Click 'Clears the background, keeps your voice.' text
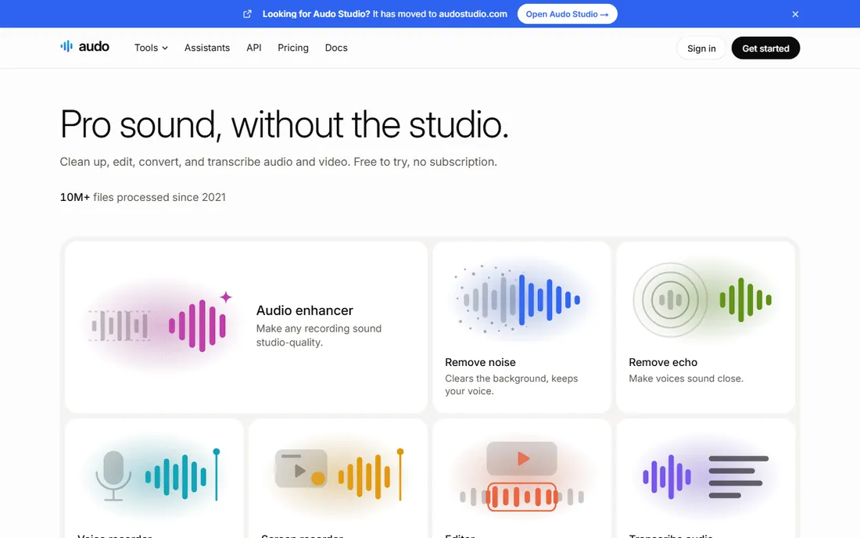 pyautogui.click(x=511, y=385)
